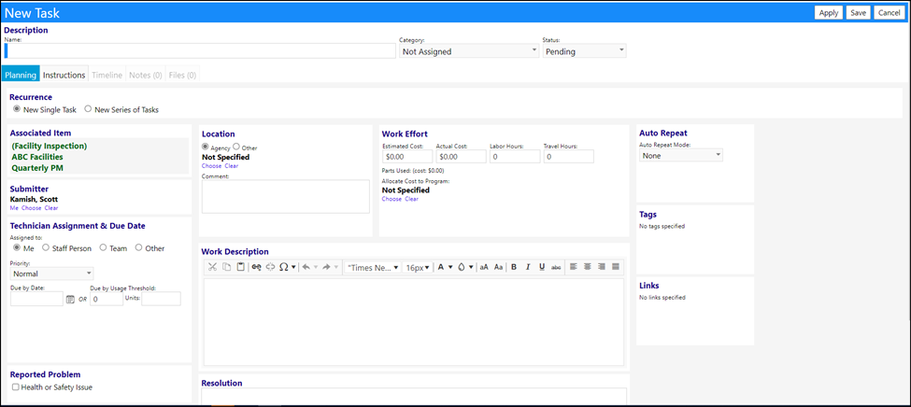This screenshot has width=911, height=407.
Task: Expand the symbol dropdown arrow
Action: click(x=294, y=268)
